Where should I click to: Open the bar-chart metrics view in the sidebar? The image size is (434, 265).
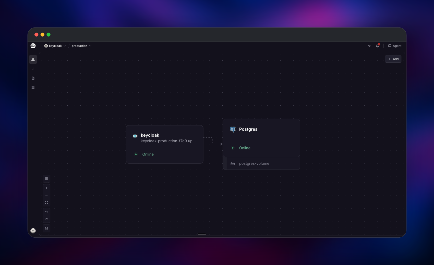[33, 69]
